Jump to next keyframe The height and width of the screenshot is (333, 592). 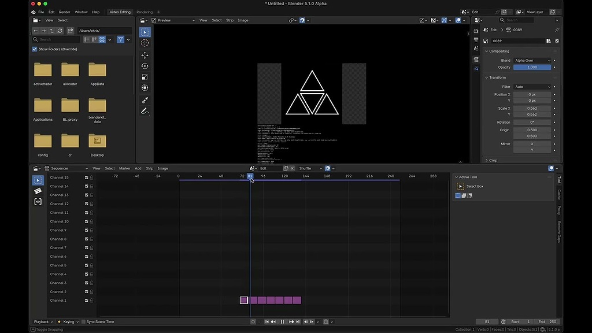[291, 321]
